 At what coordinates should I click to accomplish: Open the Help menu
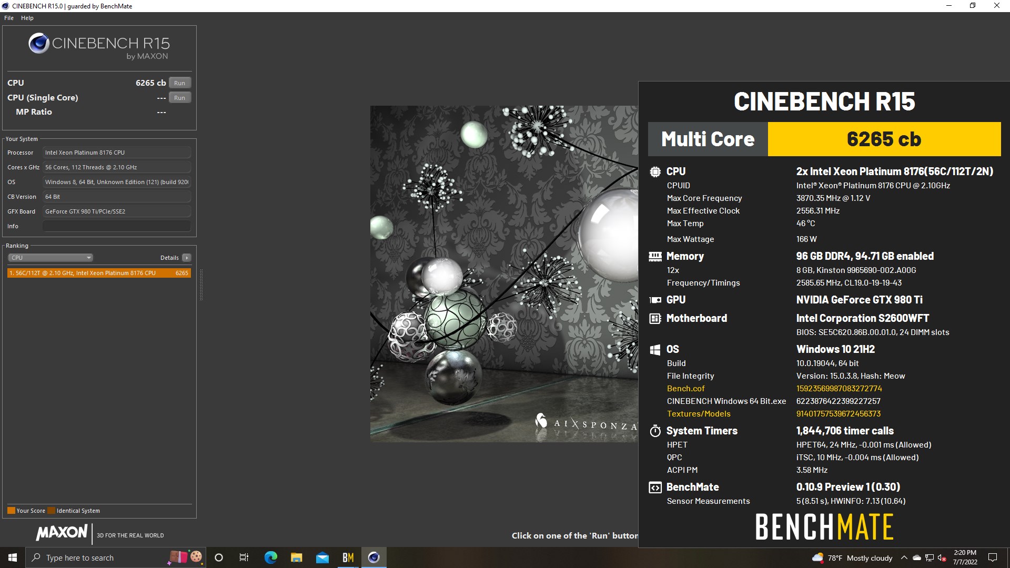point(27,18)
